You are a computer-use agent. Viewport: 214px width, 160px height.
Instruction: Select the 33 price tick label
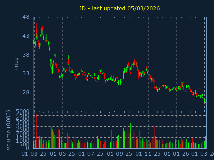[26, 74]
